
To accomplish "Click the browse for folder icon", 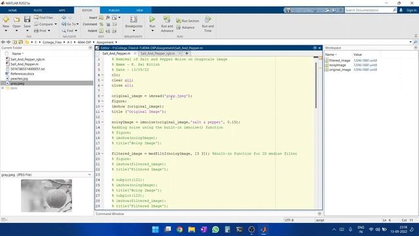I will click(x=20, y=42).
